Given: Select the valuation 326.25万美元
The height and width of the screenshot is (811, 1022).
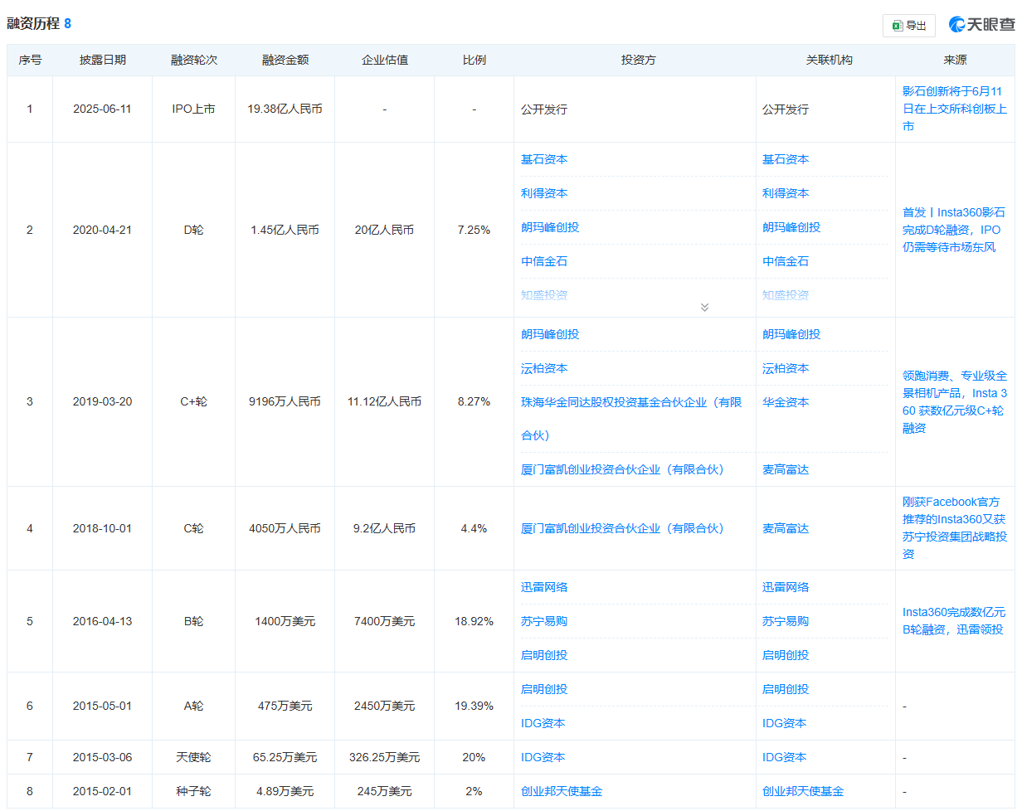Looking at the screenshot, I should click(x=385, y=757).
